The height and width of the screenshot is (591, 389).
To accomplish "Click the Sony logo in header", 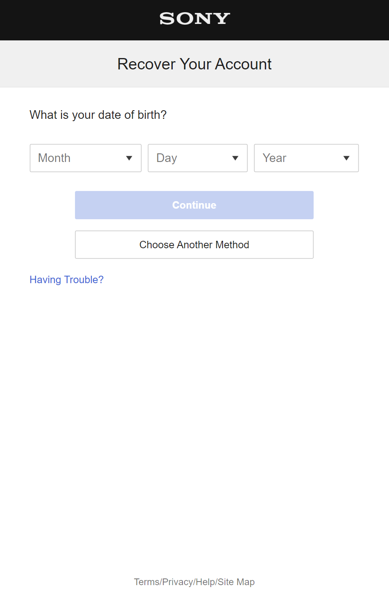I will tap(195, 18).
